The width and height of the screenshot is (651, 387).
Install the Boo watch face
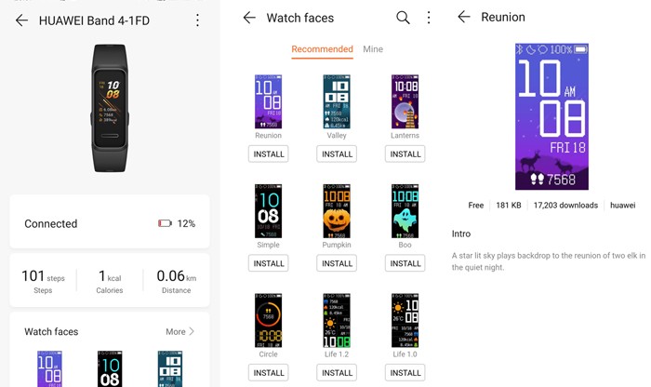click(405, 263)
